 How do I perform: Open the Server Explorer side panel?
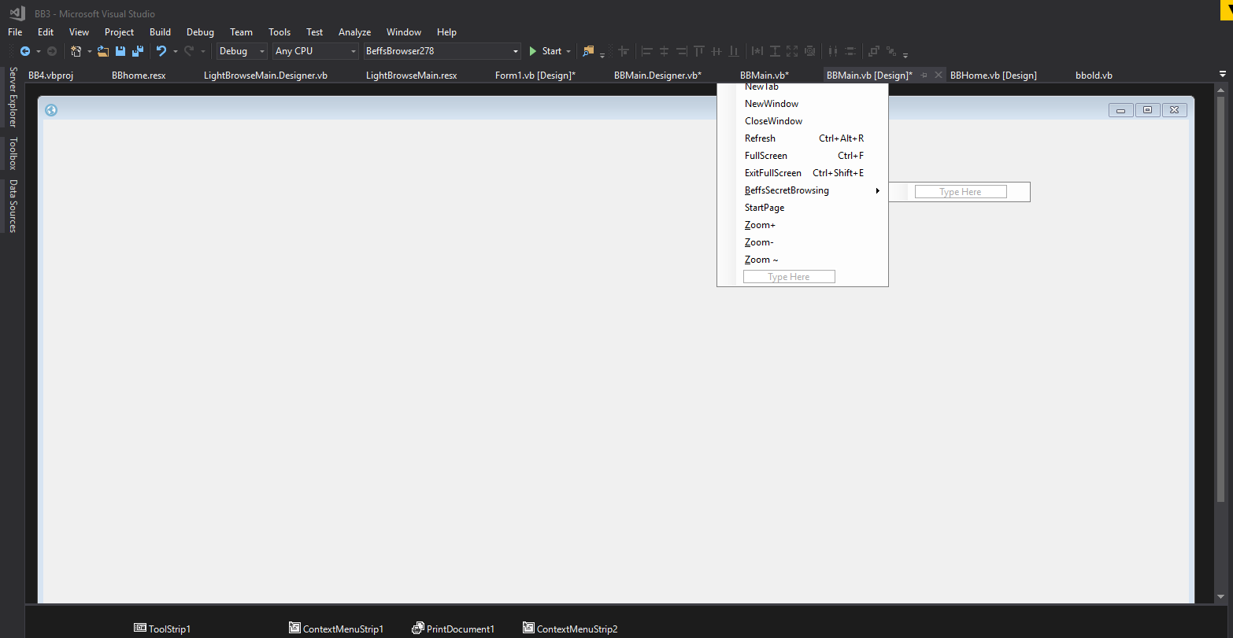[x=13, y=97]
